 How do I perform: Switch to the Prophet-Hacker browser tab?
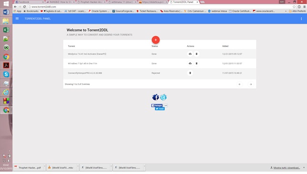coord(92,2)
